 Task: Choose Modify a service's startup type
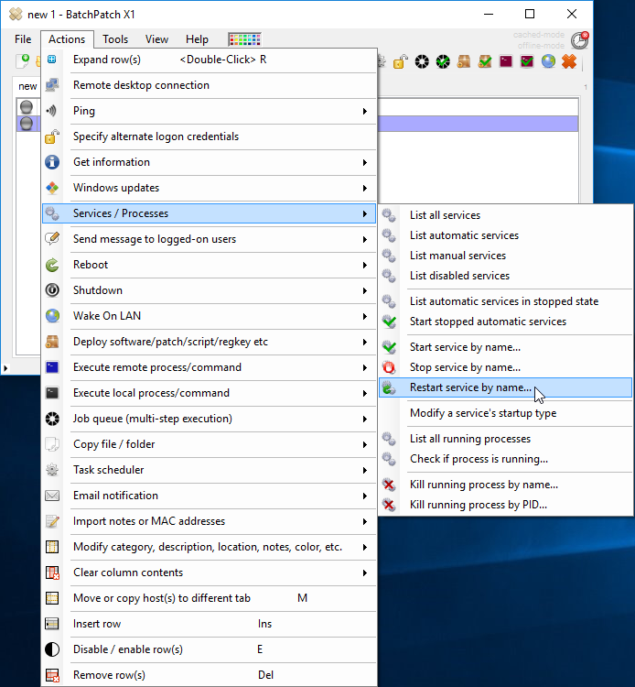[505, 413]
